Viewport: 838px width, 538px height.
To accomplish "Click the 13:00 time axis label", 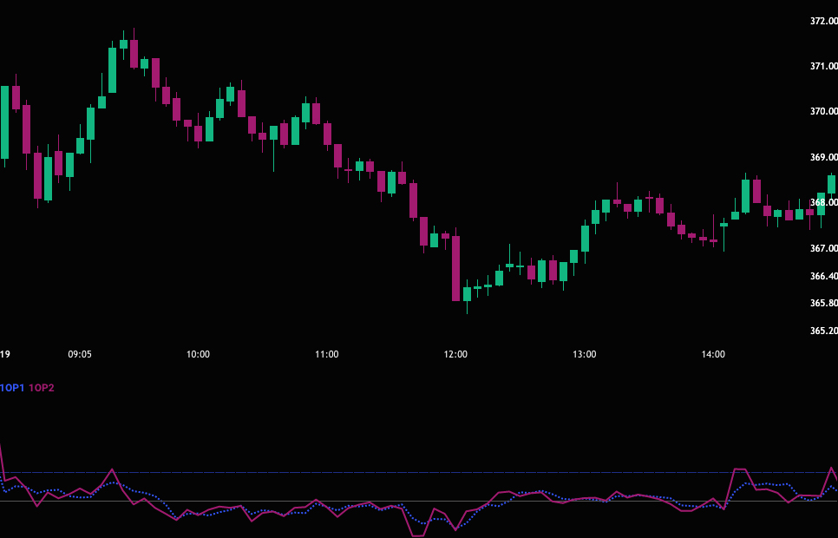I will (584, 354).
